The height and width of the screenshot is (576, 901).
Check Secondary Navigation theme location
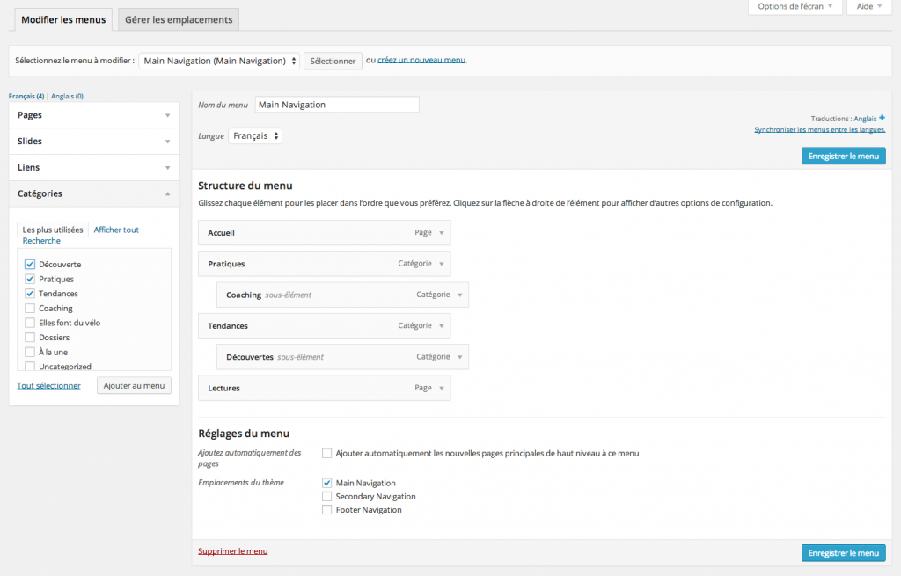[327, 496]
